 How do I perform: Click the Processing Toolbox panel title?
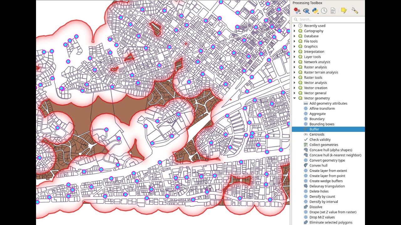click(307, 3)
